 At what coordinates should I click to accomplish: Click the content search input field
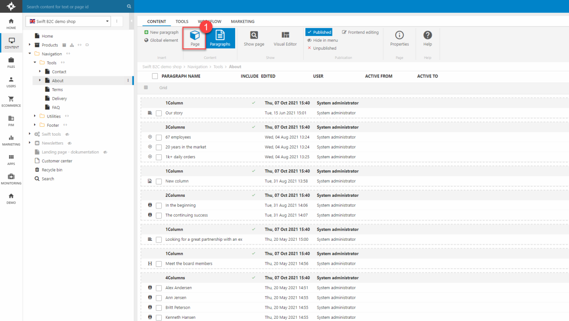(76, 7)
